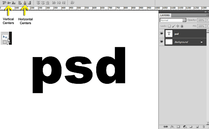Click the Distribute Left Edges icon
Screen dimensions: 209x129
pyautogui.click(x=54, y=3)
